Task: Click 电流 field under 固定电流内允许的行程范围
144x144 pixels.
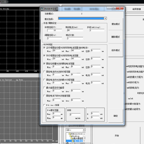Action: point(96,75)
